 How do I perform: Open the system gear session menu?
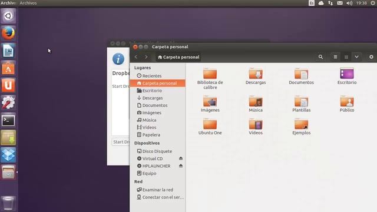tap(373, 3)
